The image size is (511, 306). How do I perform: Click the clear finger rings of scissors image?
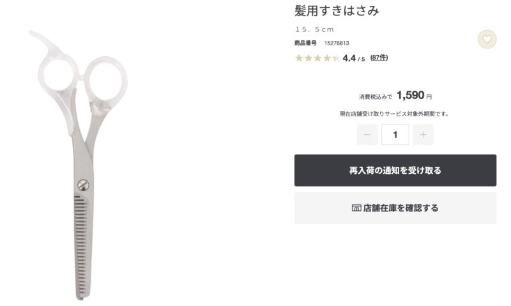pos(83,77)
